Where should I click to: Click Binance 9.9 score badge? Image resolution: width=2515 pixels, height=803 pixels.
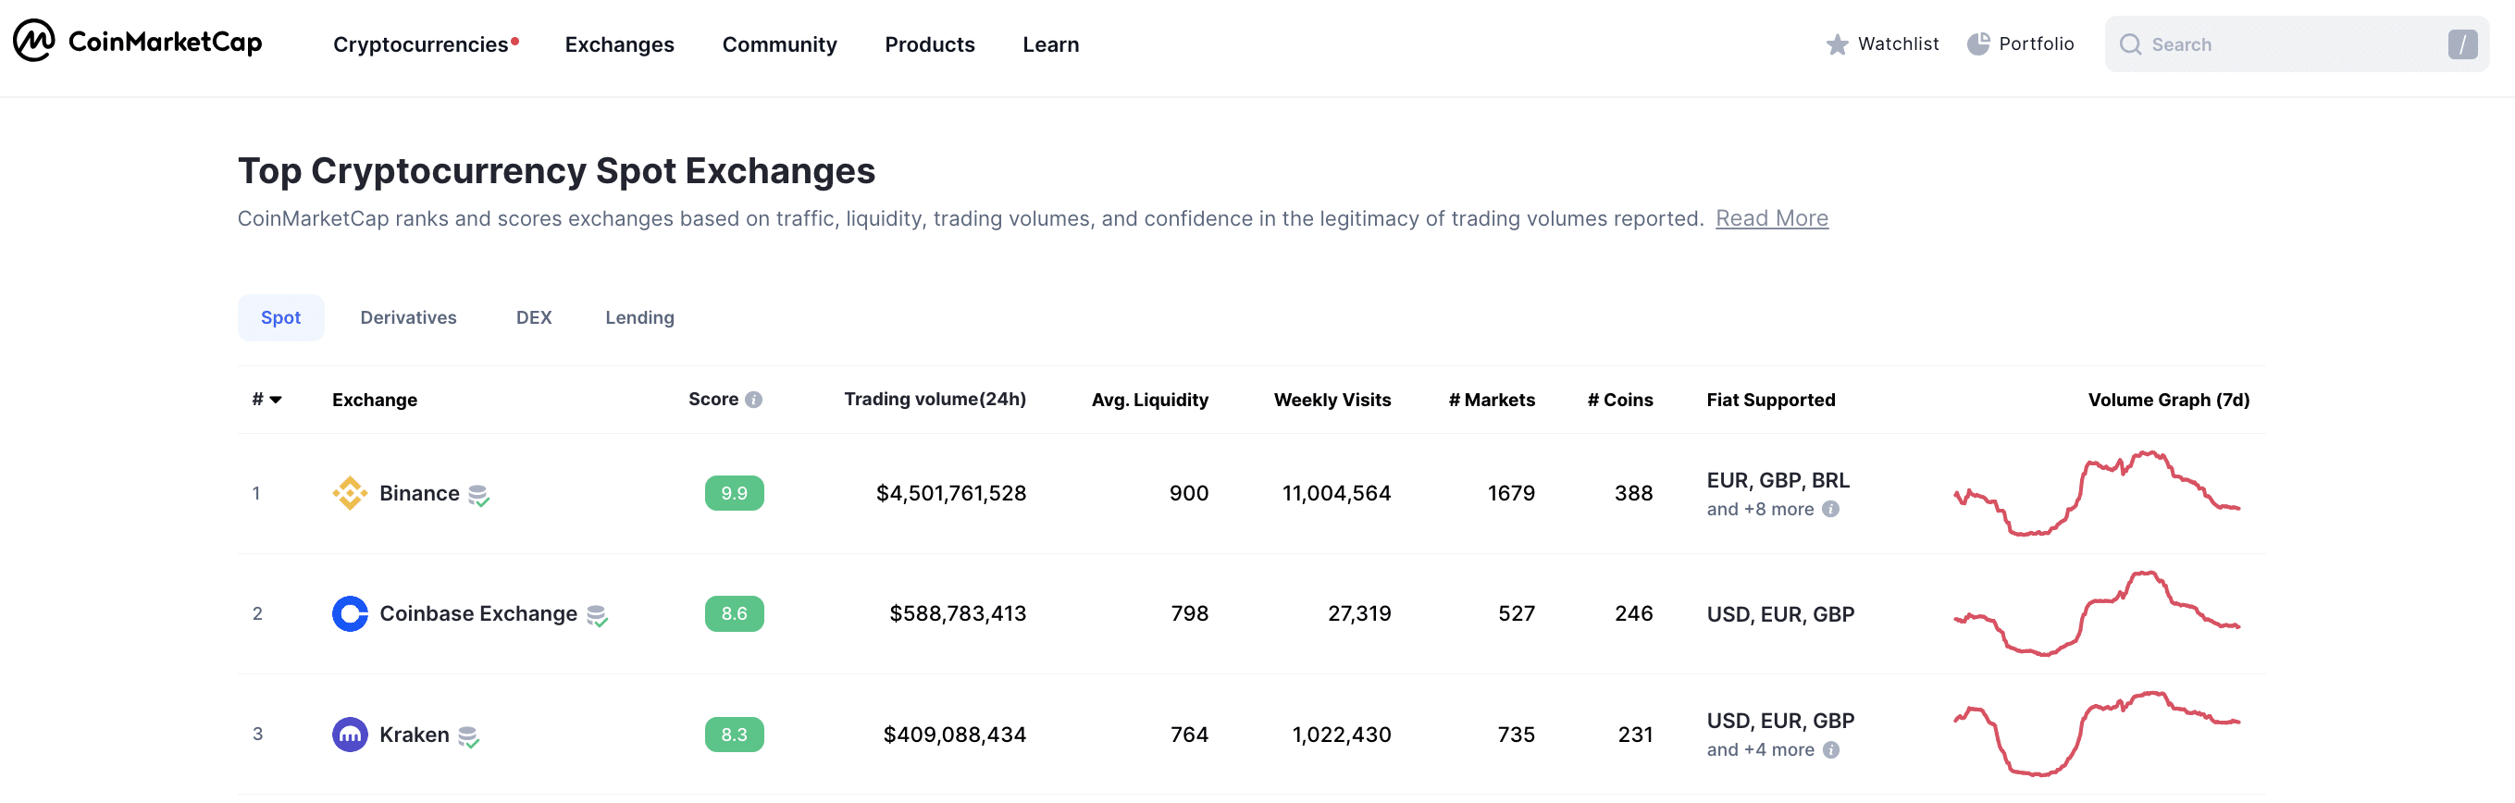click(x=734, y=494)
